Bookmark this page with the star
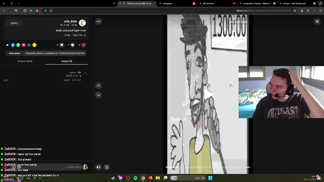Screen dimensions: 324x182 point(46,11)
